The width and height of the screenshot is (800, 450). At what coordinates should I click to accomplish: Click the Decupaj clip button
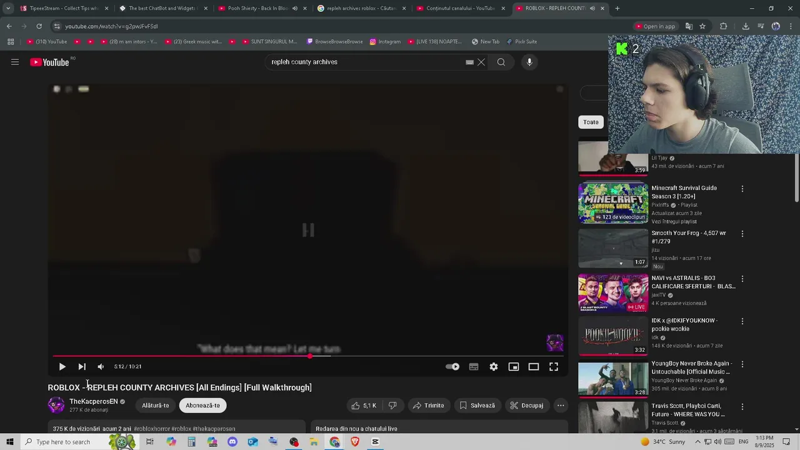[527, 406]
